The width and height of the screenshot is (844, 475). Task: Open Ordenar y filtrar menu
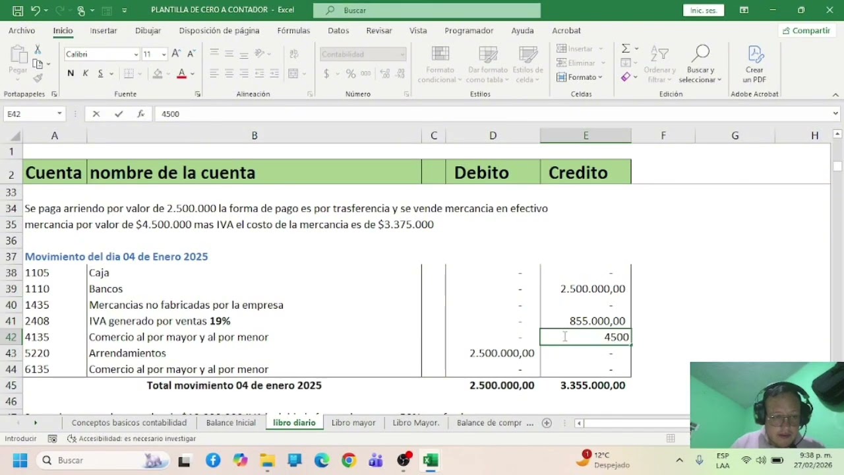click(x=659, y=65)
